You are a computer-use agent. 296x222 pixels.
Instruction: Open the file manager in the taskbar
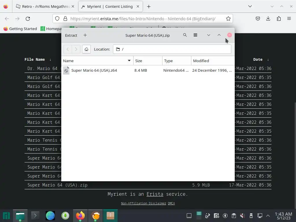click(x=20, y=216)
